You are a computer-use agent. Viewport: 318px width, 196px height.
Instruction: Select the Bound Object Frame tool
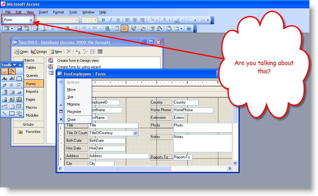pos(19,99)
